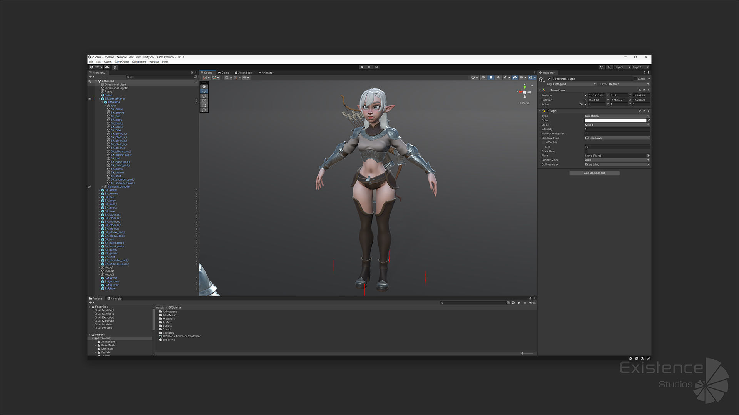This screenshot has width=739, height=415.
Task: Toggle 2D scene view mode
Action: [483, 78]
